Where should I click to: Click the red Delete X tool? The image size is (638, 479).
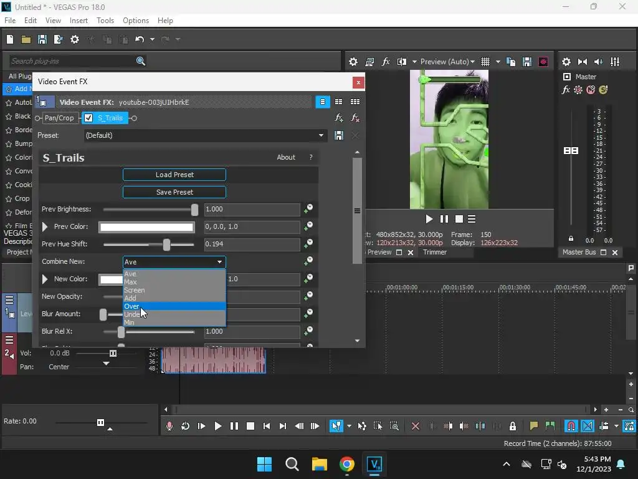[415, 426]
